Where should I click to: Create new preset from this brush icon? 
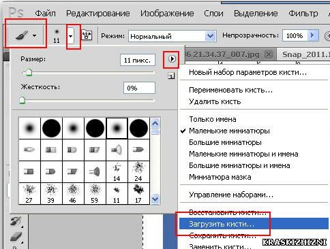[x=171, y=76]
